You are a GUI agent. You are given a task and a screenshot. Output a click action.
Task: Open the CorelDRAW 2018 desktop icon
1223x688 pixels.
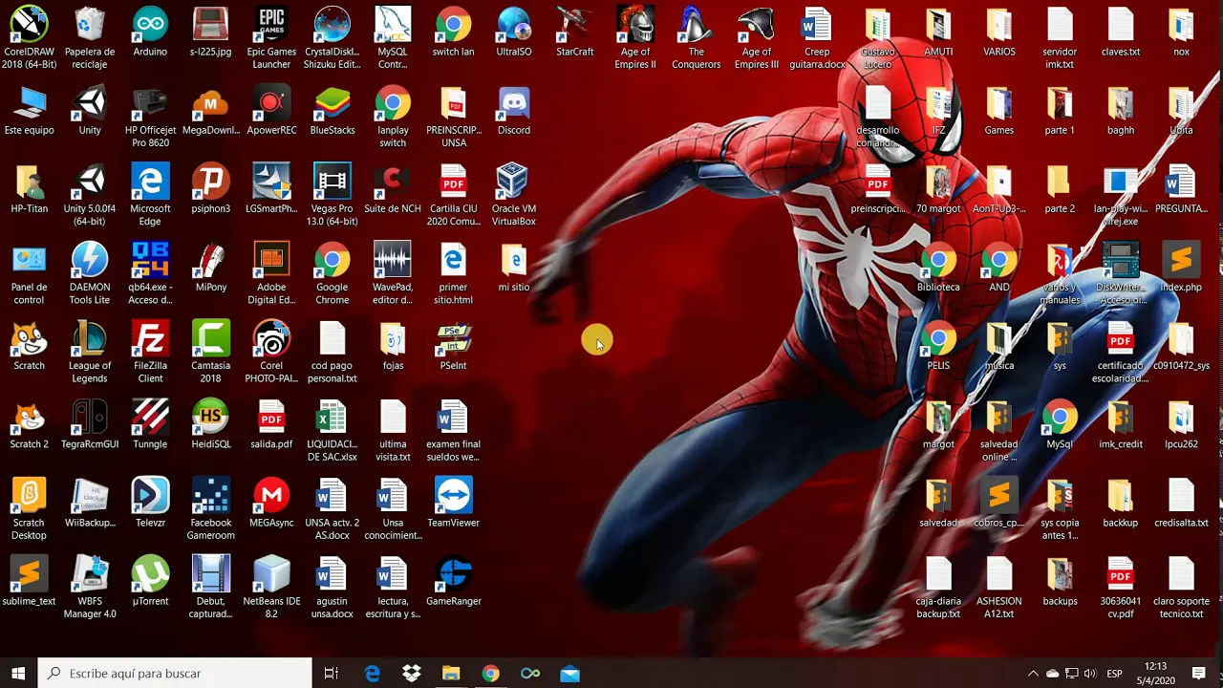[x=29, y=38]
